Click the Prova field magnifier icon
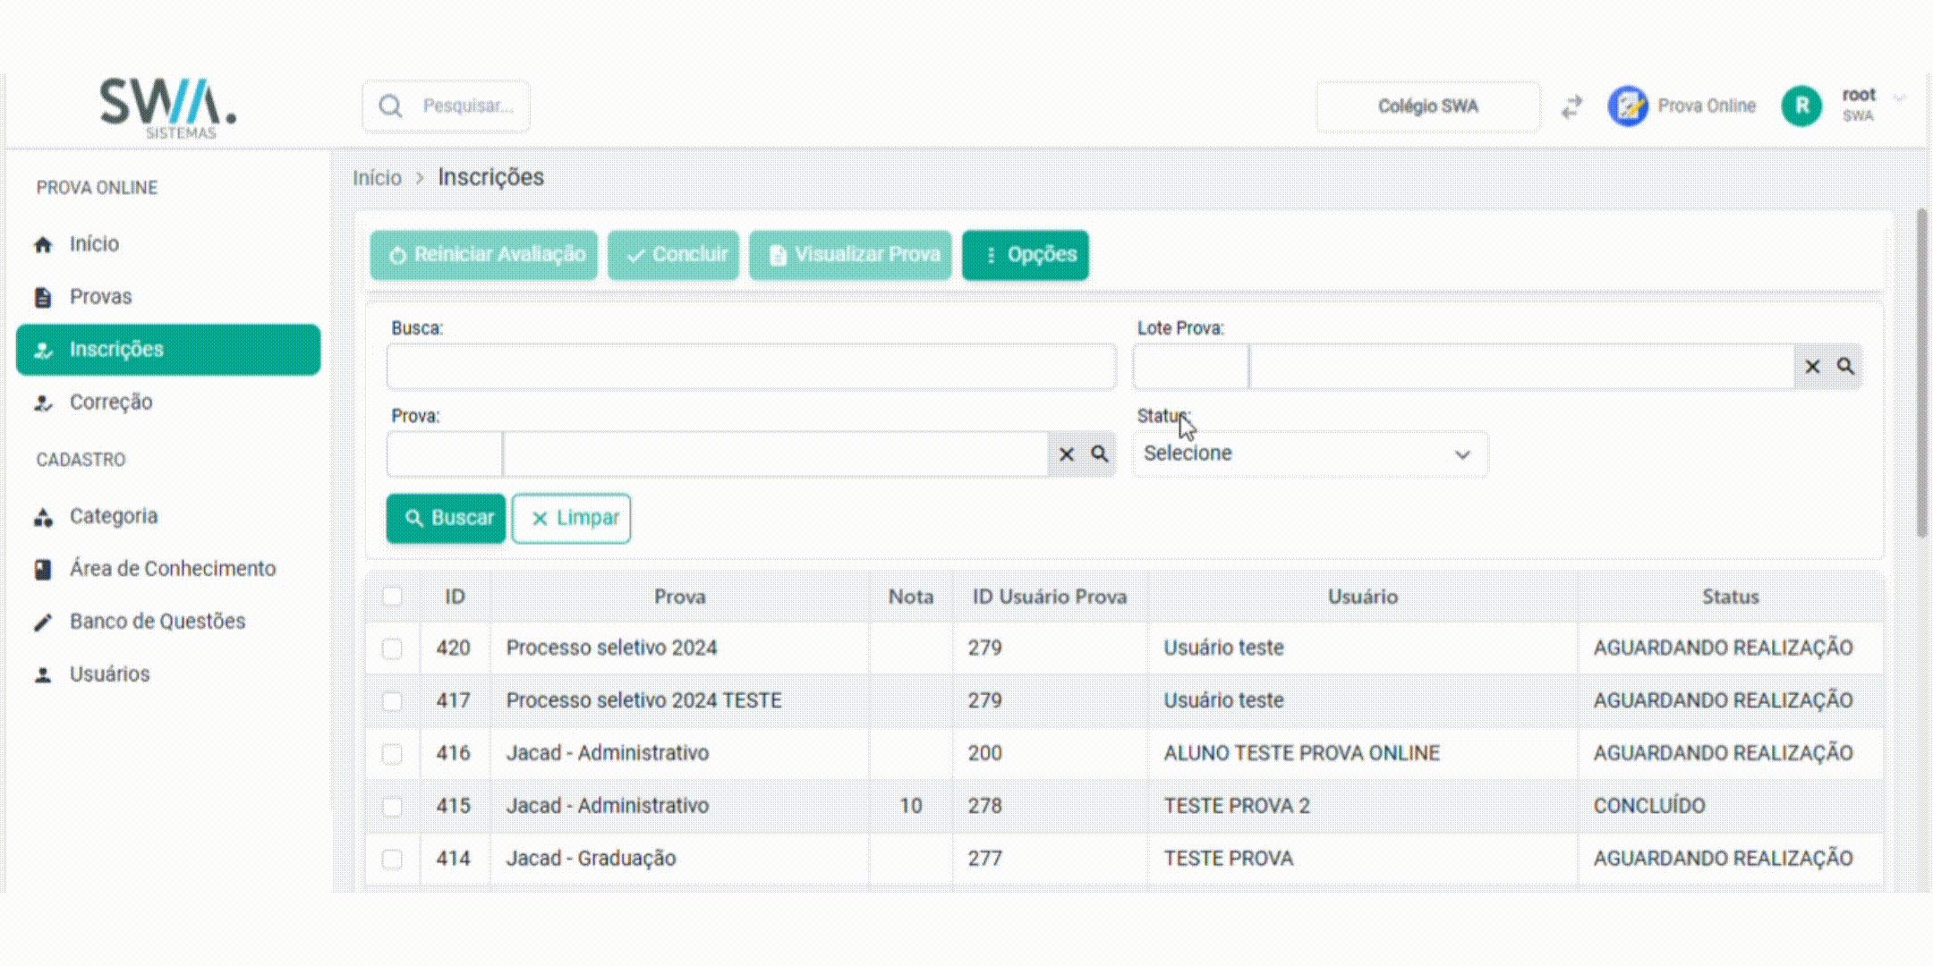The width and height of the screenshot is (1933, 966). 1100,454
